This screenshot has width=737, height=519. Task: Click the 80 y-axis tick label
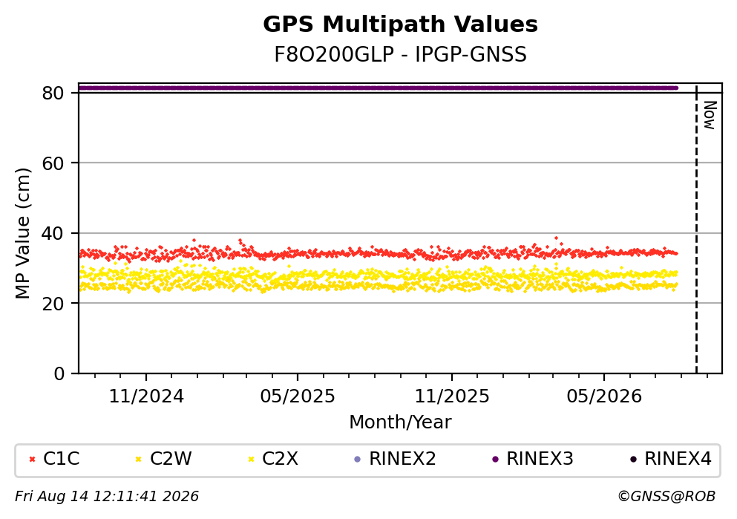(53, 94)
